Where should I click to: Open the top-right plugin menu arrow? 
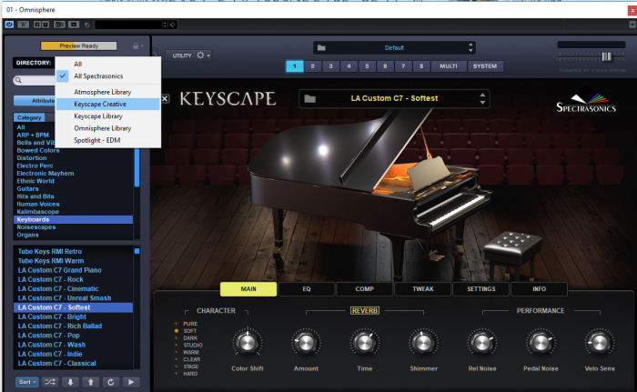click(632, 25)
